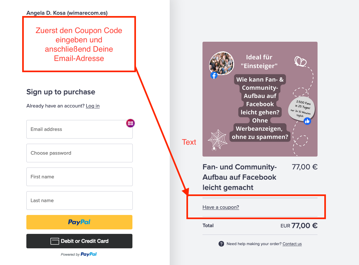The width and height of the screenshot is (359, 265).
Task: Click the Facebook logo badge on product image
Action: pos(214,75)
